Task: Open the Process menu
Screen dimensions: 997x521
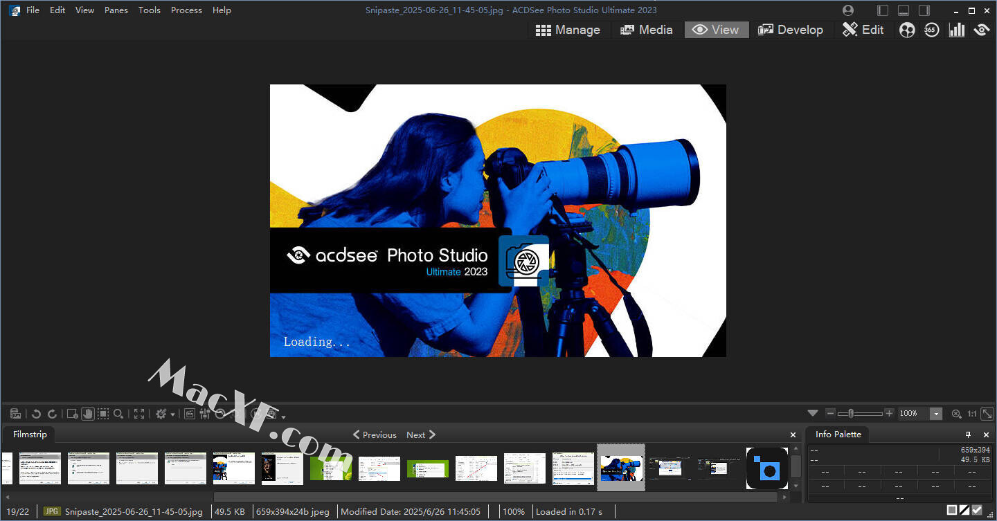Action: point(186,10)
